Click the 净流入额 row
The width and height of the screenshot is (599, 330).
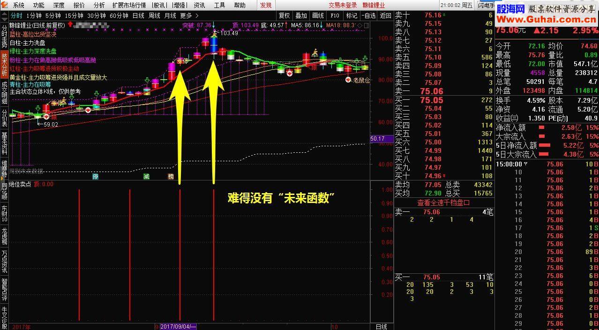click(547, 127)
